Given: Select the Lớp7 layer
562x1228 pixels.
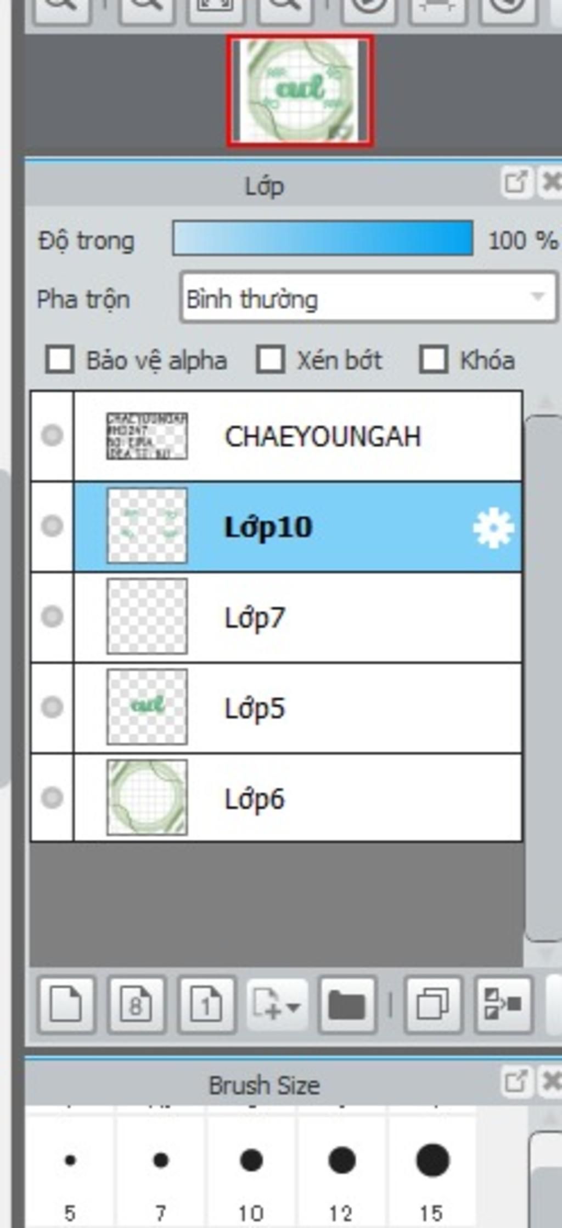Looking at the screenshot, I should click(298, 617).
